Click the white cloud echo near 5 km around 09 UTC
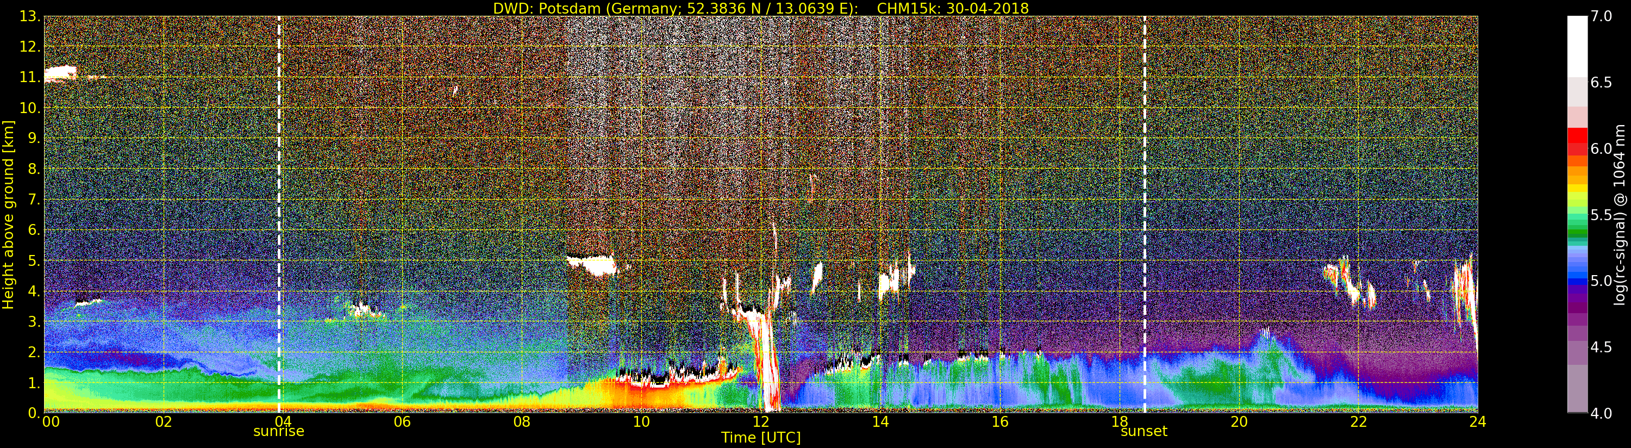This screenshot has height=448, width=1631. pyautogui.click(x=592, y=264)
